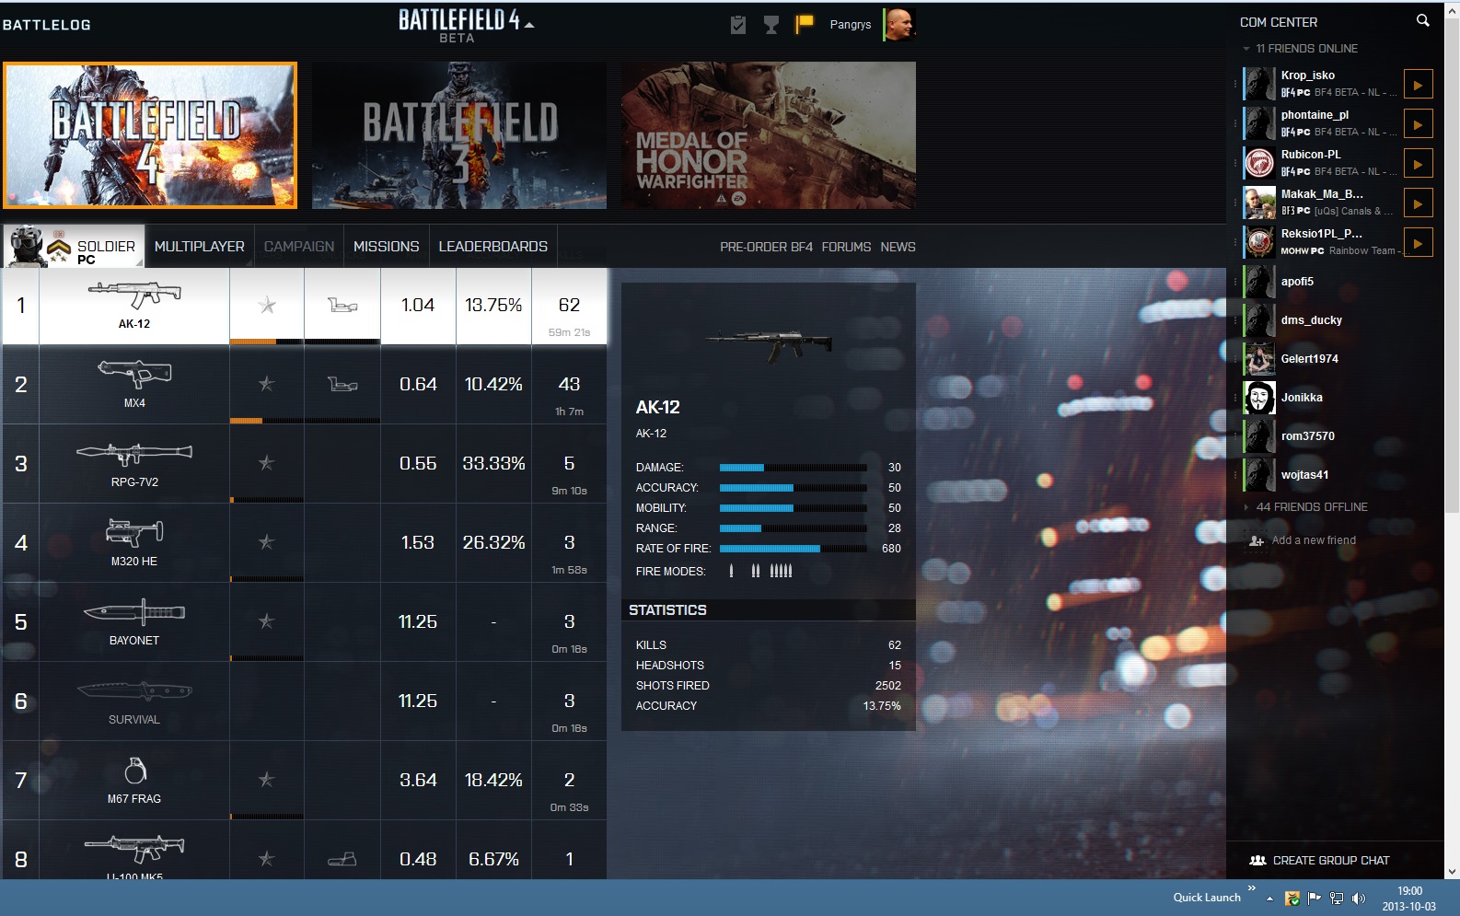Click the M67 FRAG grenade icon
1460x916 pixels.
[x=134, y=770]
